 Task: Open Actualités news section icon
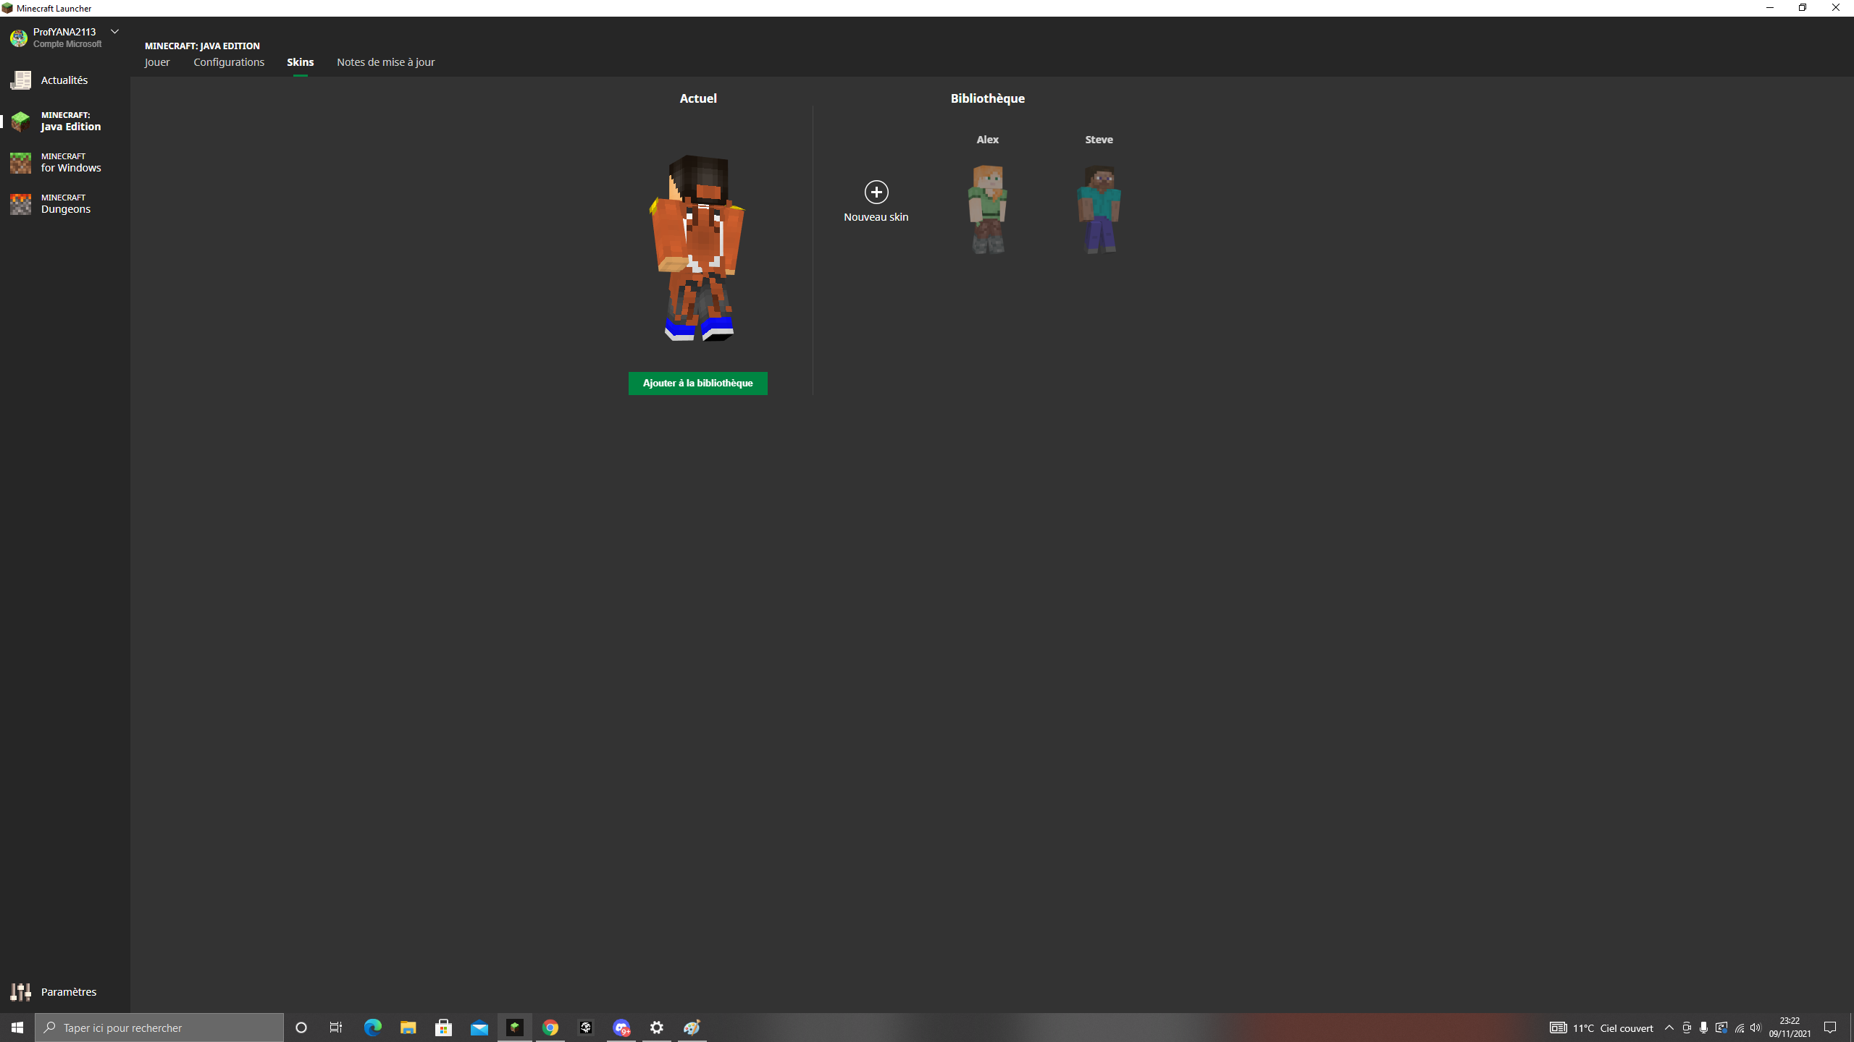(x=20, y=80)
